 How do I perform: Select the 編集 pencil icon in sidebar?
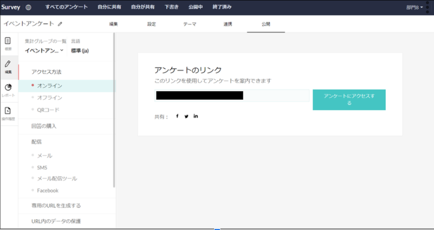pos(8,66)
